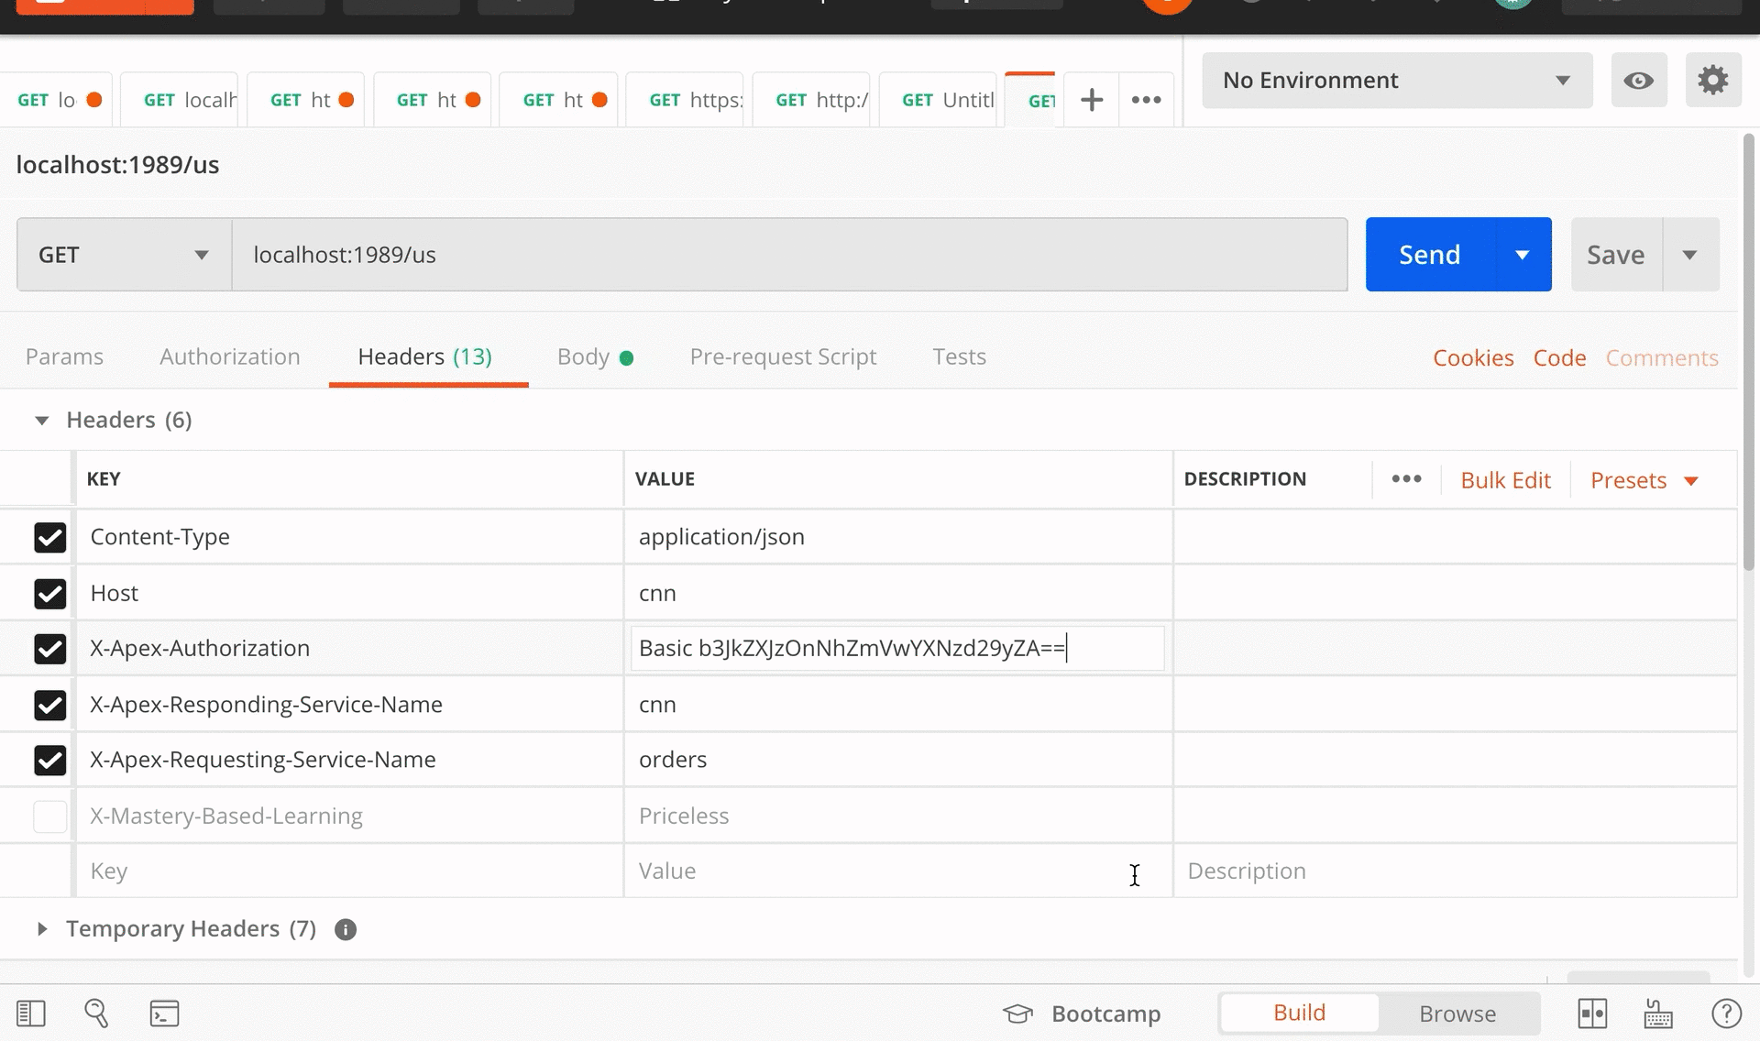Click the new tab plus icon
Viewport: 1760px width, 1041px height.
[1088, 99]
